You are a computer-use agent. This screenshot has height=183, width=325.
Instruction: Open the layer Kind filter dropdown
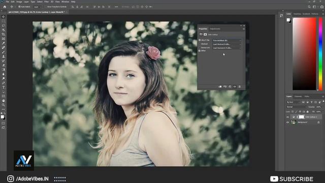(x=294, y=102)
